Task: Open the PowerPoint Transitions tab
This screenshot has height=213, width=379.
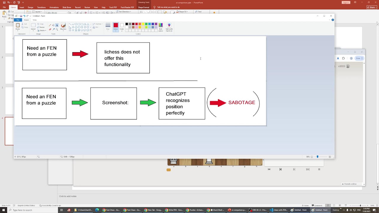Action: tap(41, 7)
